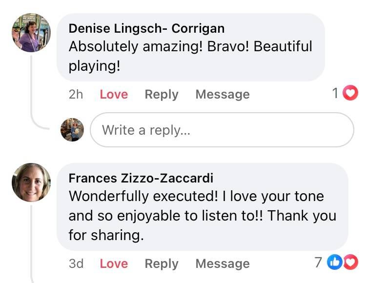Open the Denise Lingsch-Corrigan name link
366x283 pixels.
[146, 28]
